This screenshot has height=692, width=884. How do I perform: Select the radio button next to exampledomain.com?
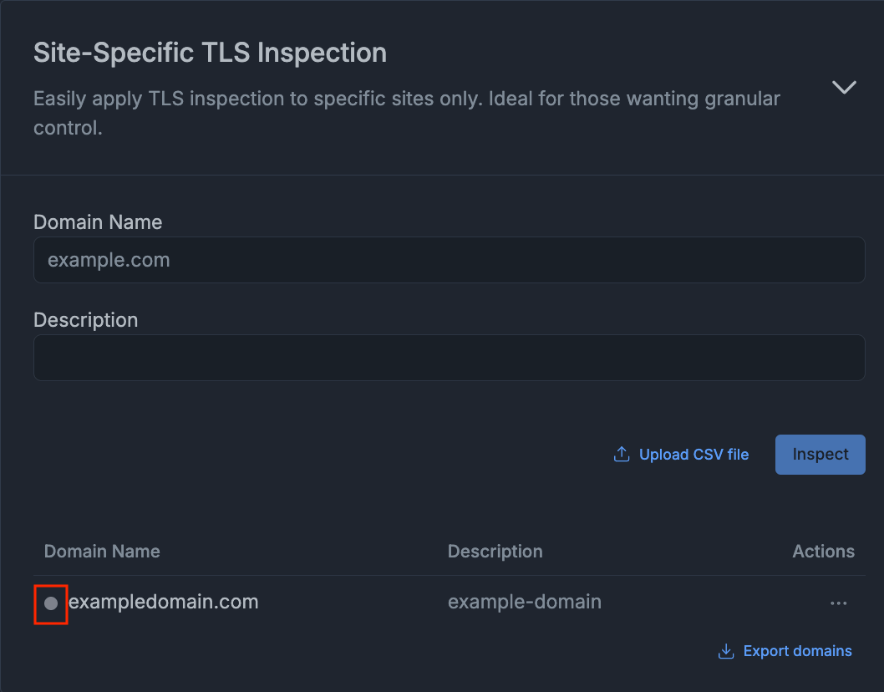(x=51, y=603)
